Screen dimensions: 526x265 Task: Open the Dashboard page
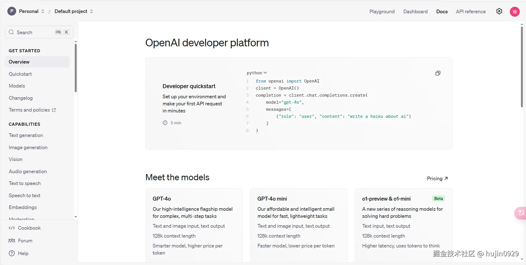[x=415, y=12]
